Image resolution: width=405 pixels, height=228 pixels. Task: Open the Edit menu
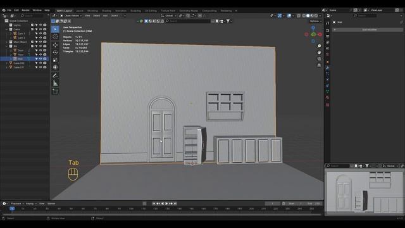pyautogui.click(x=16, y=10)
